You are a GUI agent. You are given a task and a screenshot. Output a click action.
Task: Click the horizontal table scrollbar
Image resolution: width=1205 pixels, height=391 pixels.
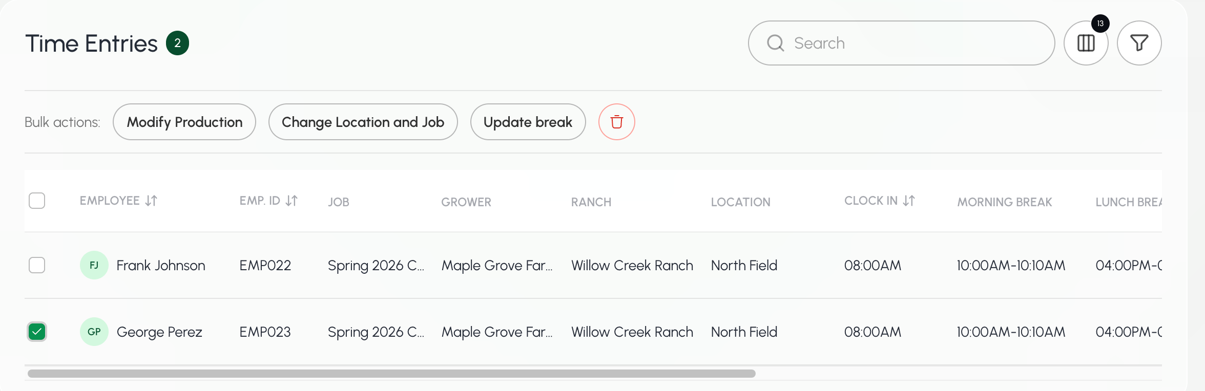pyautogui.click(x=391, y=374)
